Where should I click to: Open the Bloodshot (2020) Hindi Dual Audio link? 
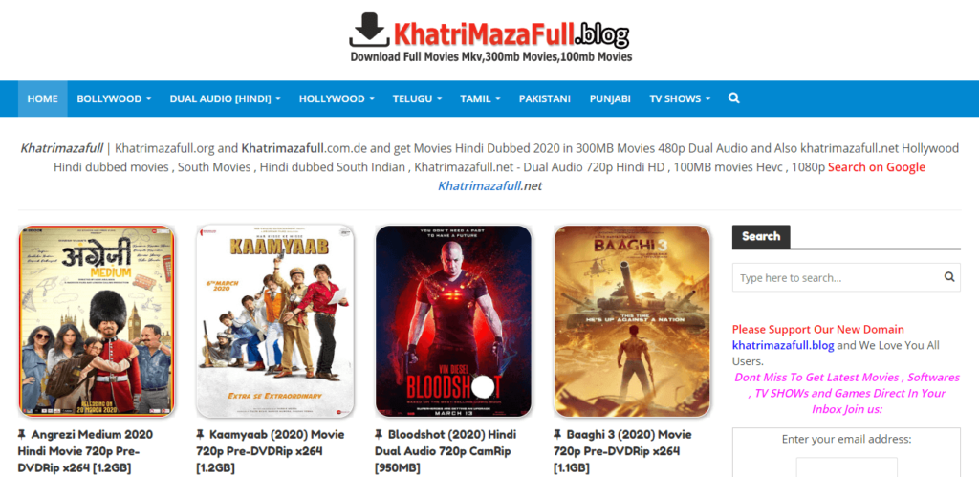click(x=446, y=451)
